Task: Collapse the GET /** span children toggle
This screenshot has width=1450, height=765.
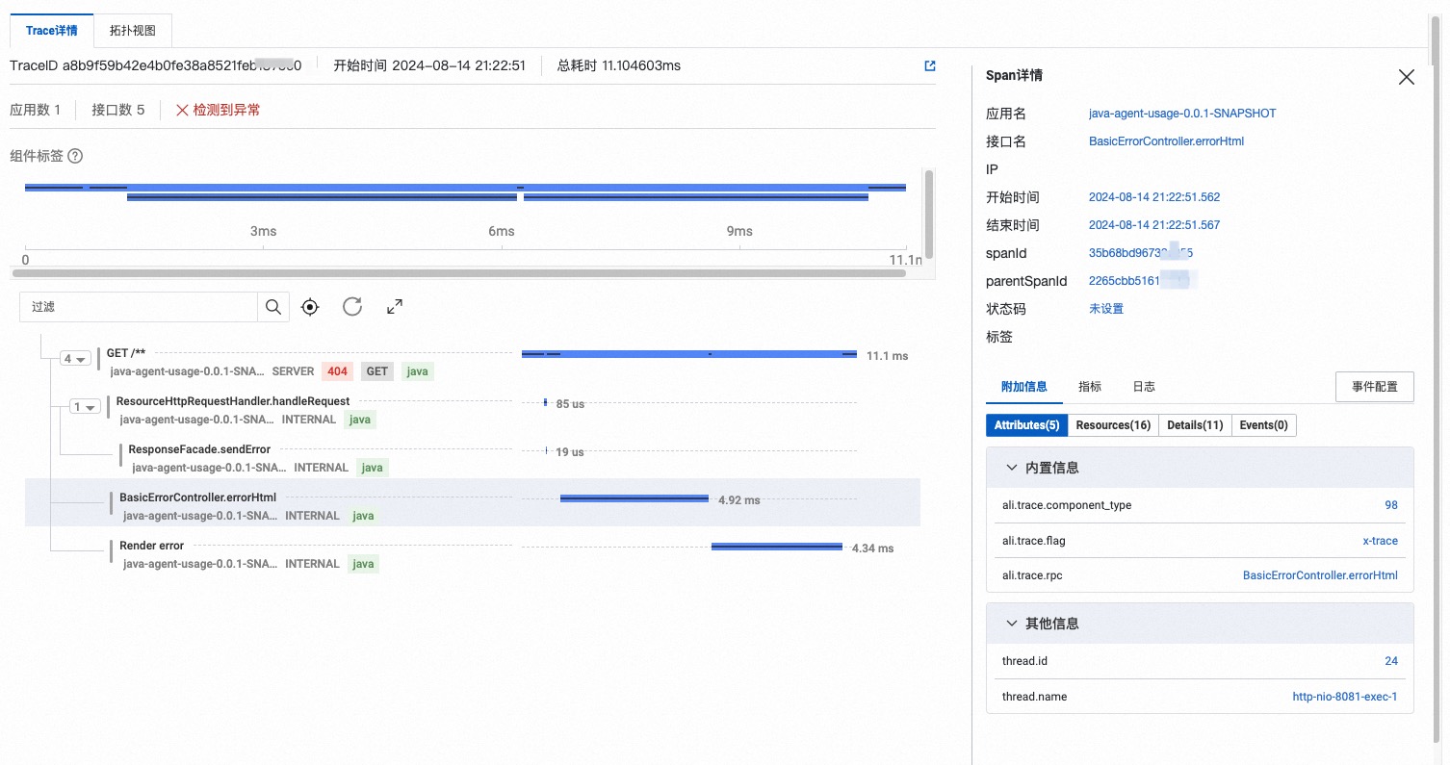Action: point(75,359)
